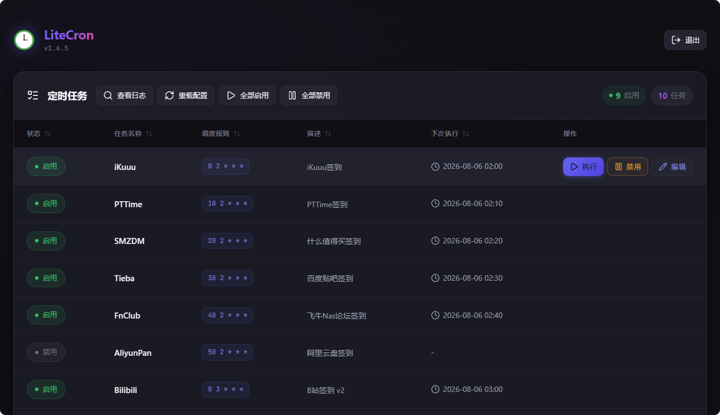This screenshot has width=720, height=415.
Task: Click description PTTime签到
Action: click(x=327, y=204)
